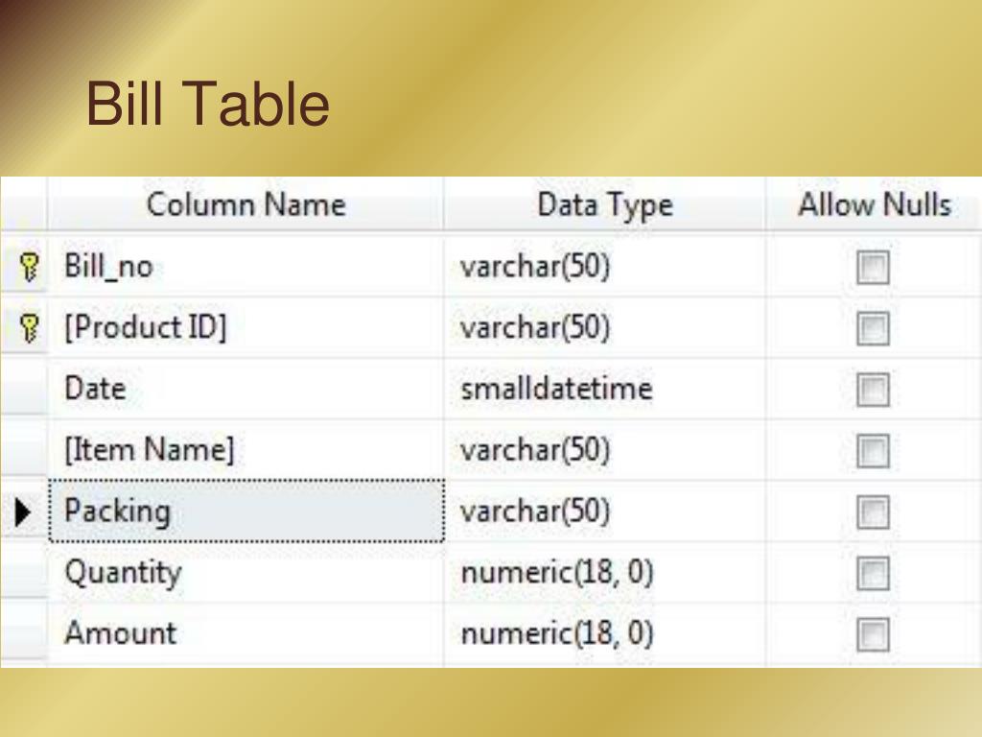The height and width of the screenshot is (737, 982).
Task: Check Allow Nulls for Date column
Action: (x=873, y=390)
